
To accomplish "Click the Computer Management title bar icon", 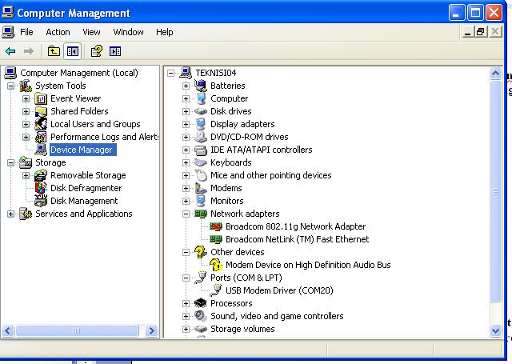I will point(7,13).
